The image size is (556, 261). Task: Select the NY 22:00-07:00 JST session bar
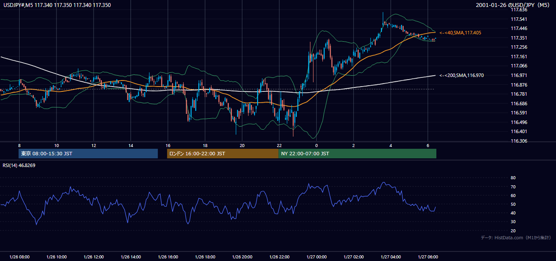(x=357, y=154)
